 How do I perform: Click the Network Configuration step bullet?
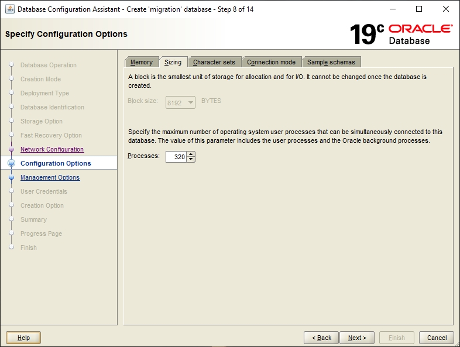(x=11, y=149)
